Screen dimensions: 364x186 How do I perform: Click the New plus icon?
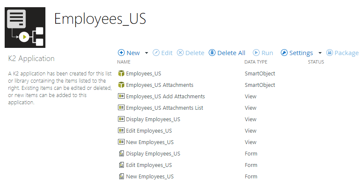[x=121, y=53]
